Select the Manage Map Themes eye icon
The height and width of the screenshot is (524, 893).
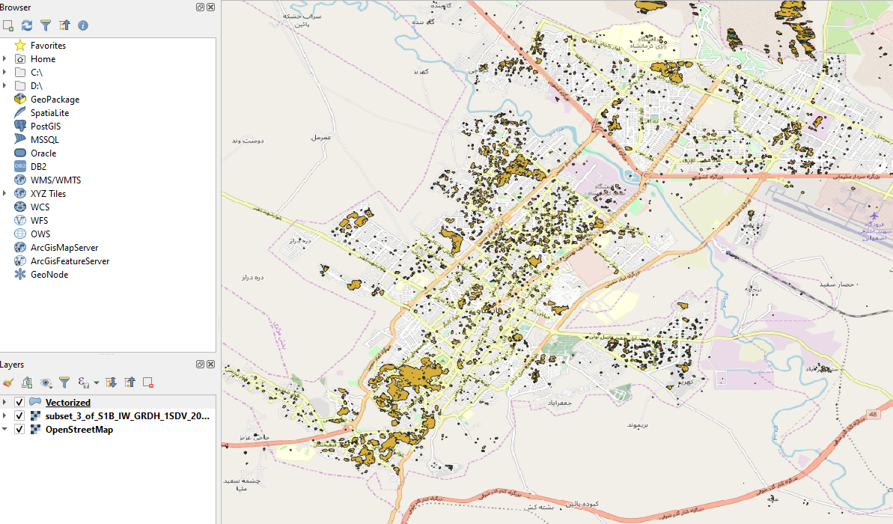[46, 382]
